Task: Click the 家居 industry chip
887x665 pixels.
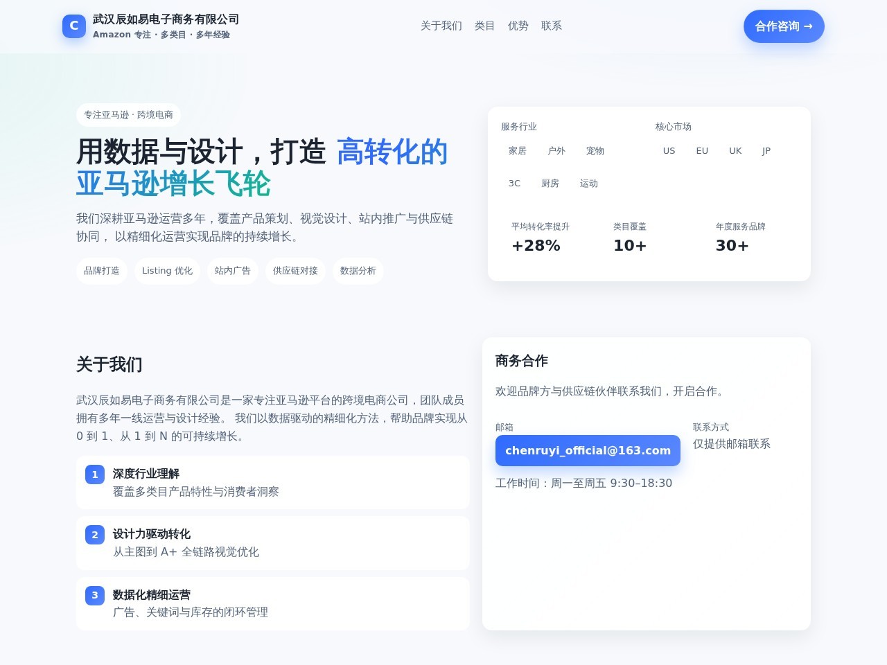Action: point(518,151)
